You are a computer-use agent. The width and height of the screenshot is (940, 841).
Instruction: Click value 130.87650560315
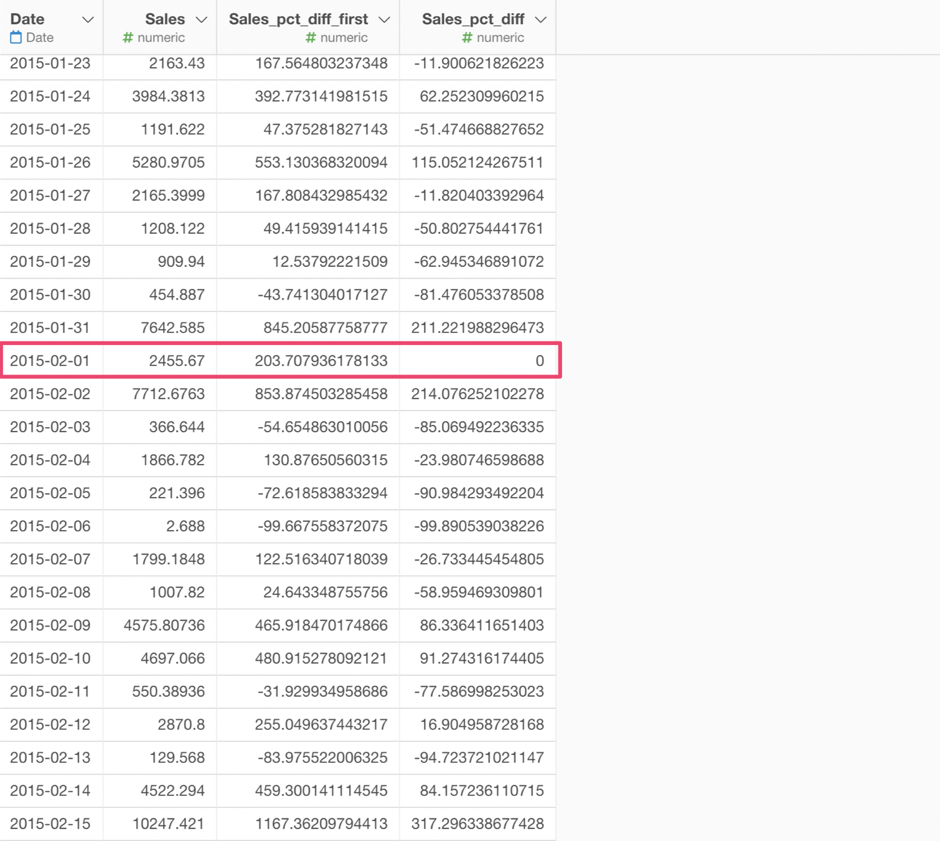pyautogui.click(x=326, y=460)
